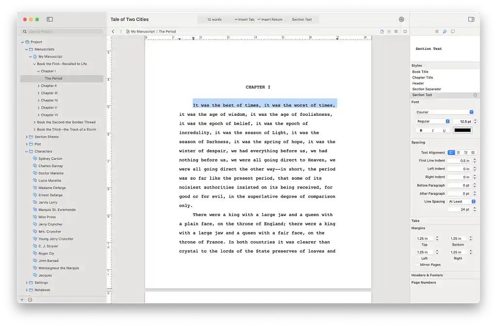
Task: Go back with the navigation arrow
Action: click(113, 31)
